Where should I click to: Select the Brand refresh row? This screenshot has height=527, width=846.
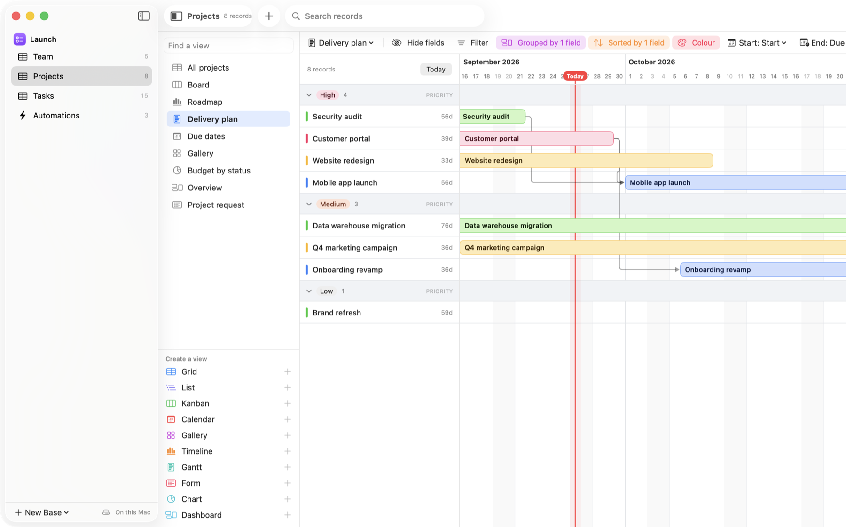379,313
